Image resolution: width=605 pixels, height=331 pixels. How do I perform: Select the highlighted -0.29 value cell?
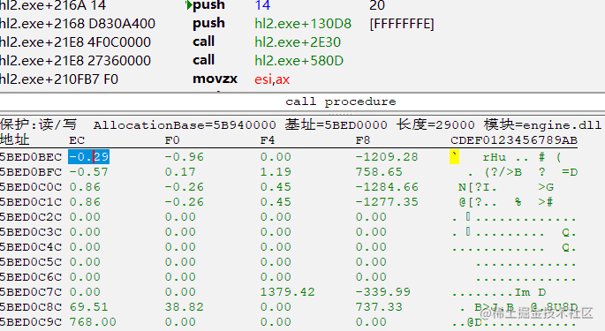(x=88, y=157)
